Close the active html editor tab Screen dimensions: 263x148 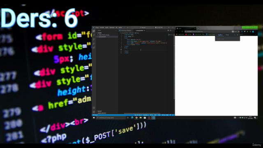(x=144, y=30)
